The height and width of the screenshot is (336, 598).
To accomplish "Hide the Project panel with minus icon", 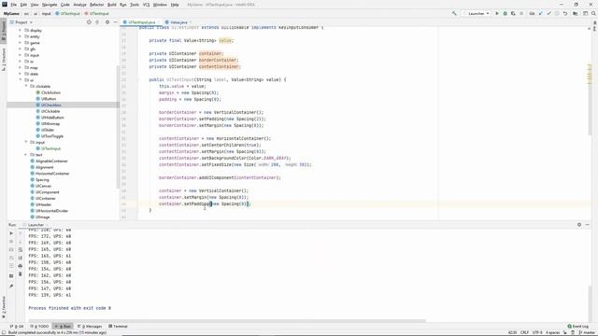I will [x=115, y=22].
